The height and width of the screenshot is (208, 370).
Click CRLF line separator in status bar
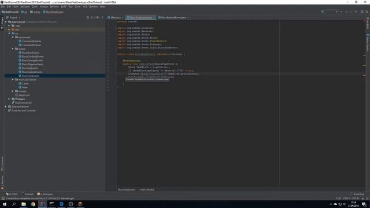[x=346, y=198]
